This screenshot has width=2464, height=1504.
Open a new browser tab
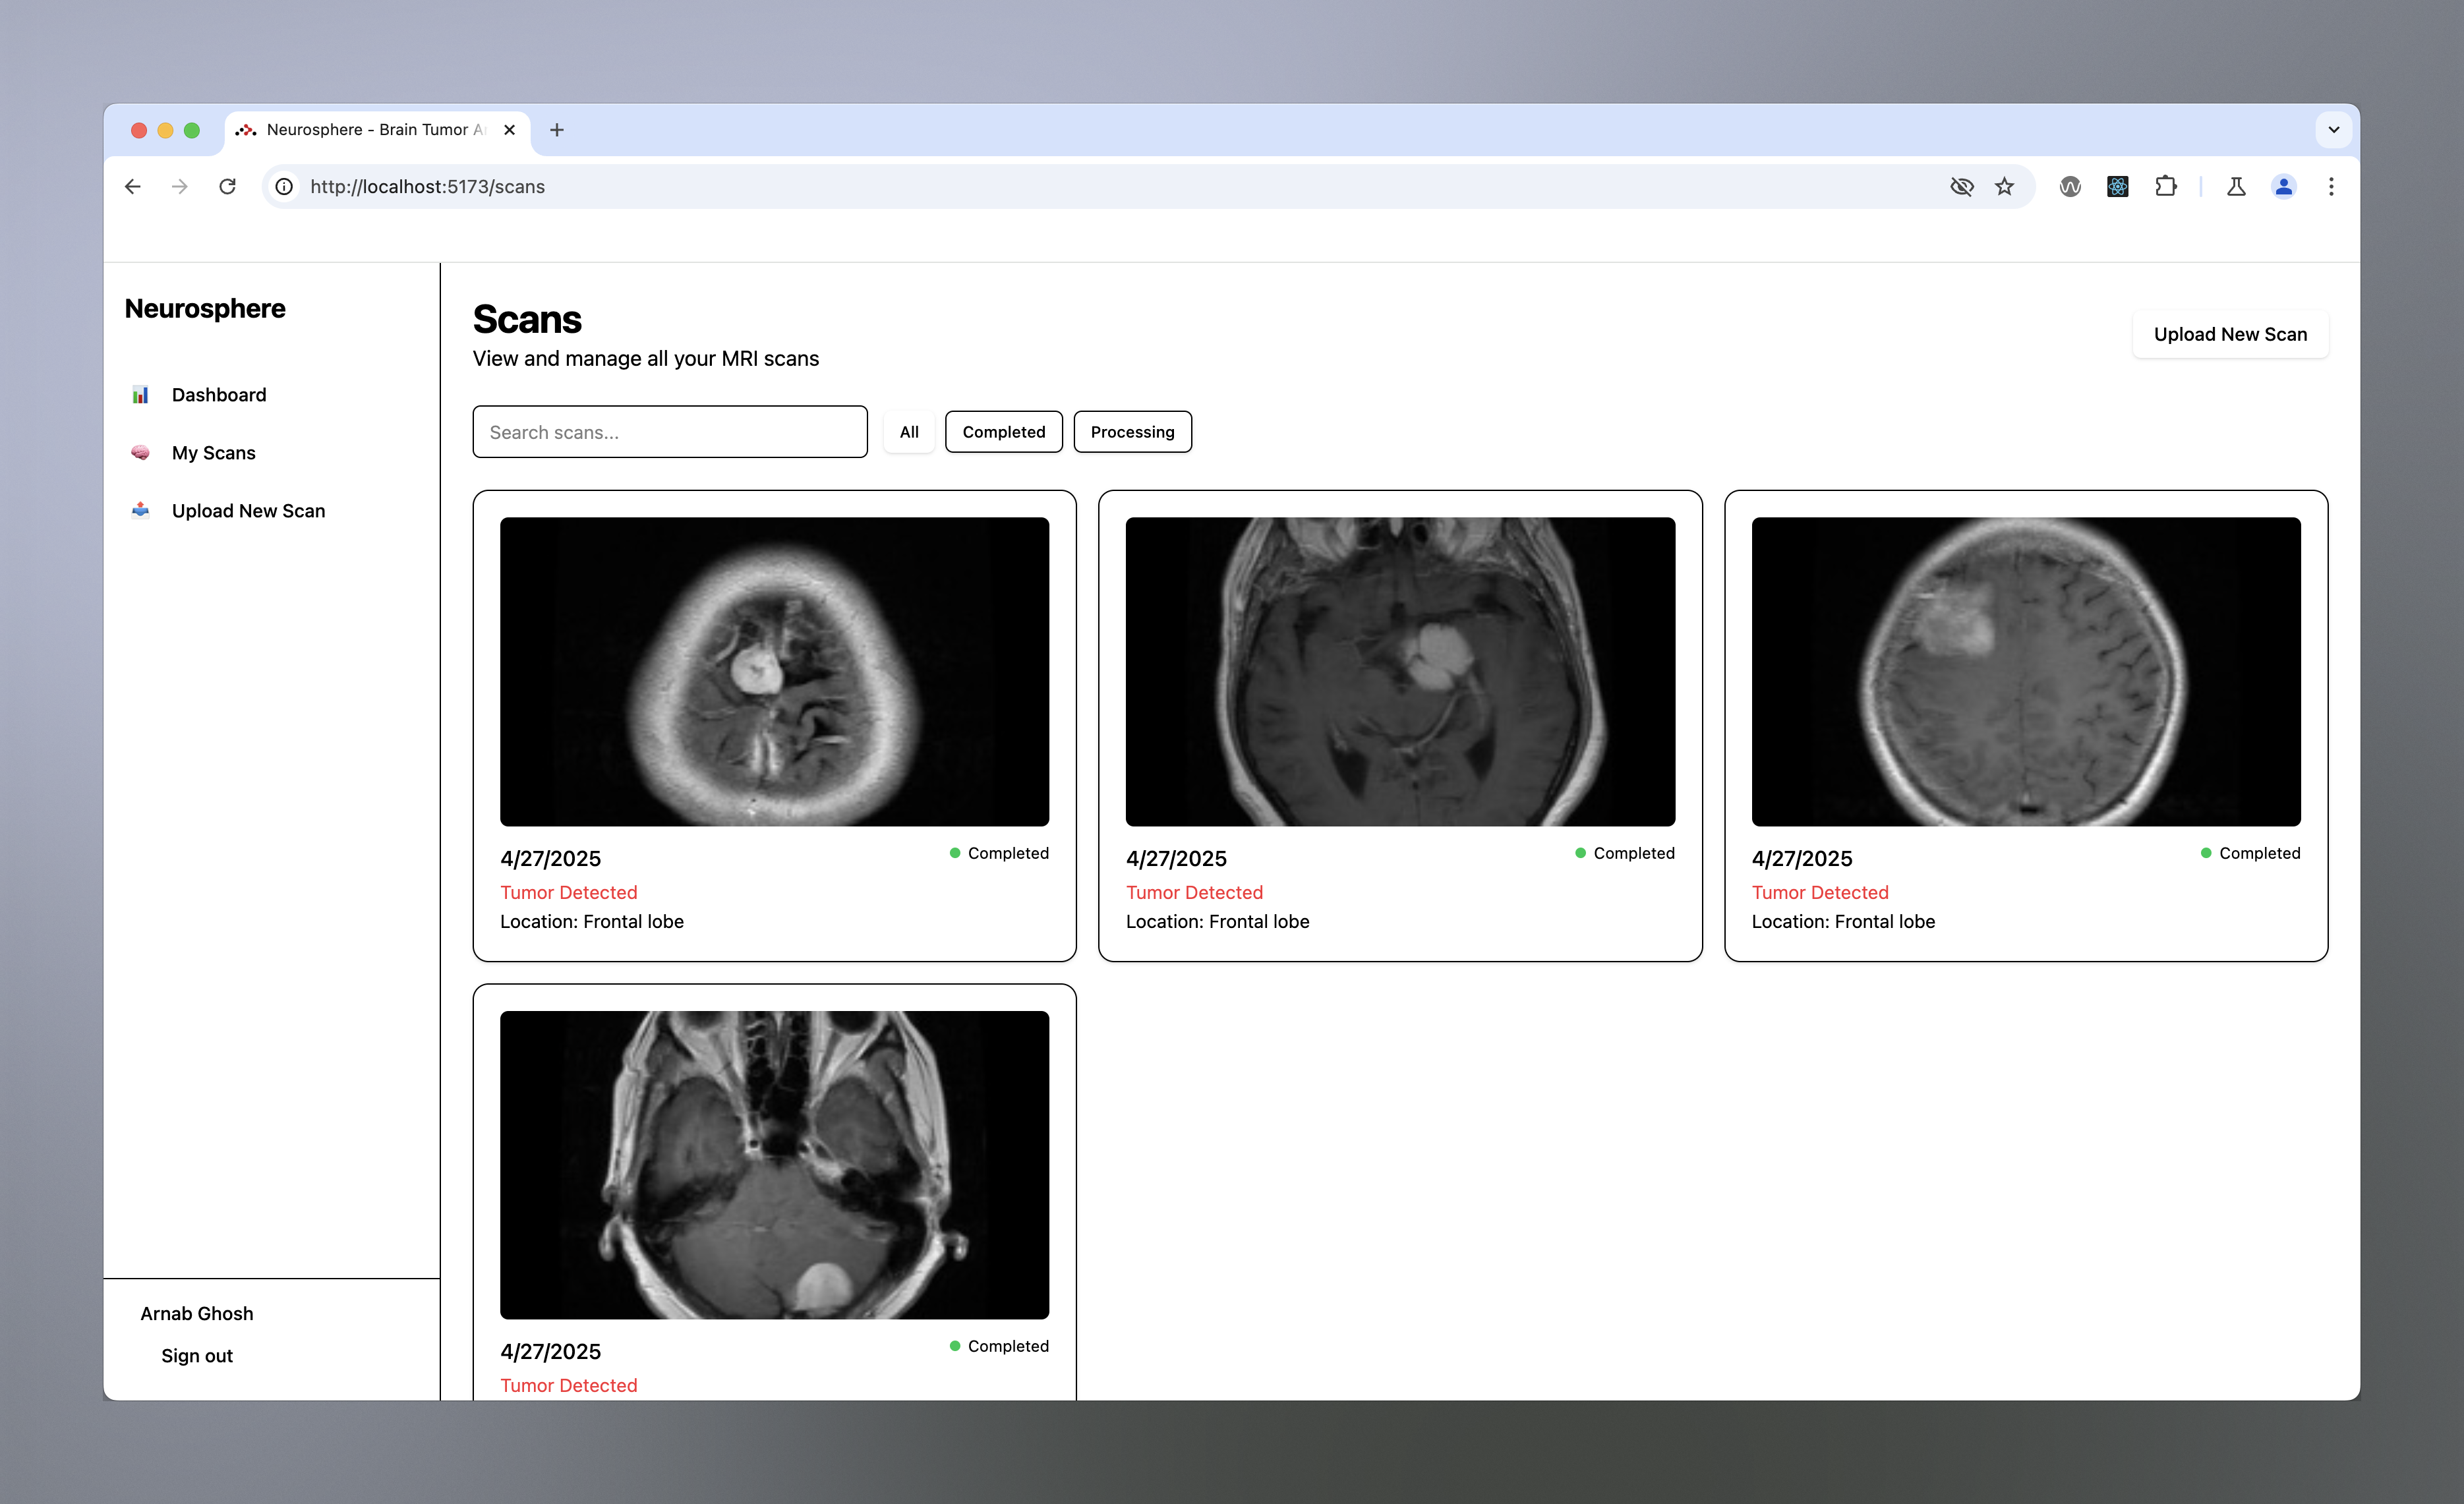(557, 130)
